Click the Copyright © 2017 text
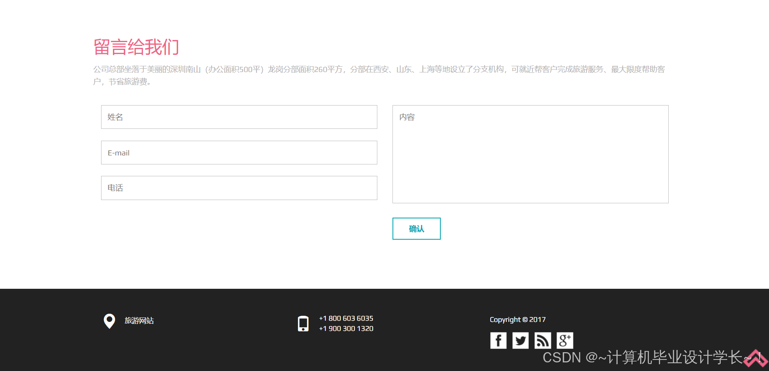This screenshot has height=371, width=769. click(x=517, y=319)
